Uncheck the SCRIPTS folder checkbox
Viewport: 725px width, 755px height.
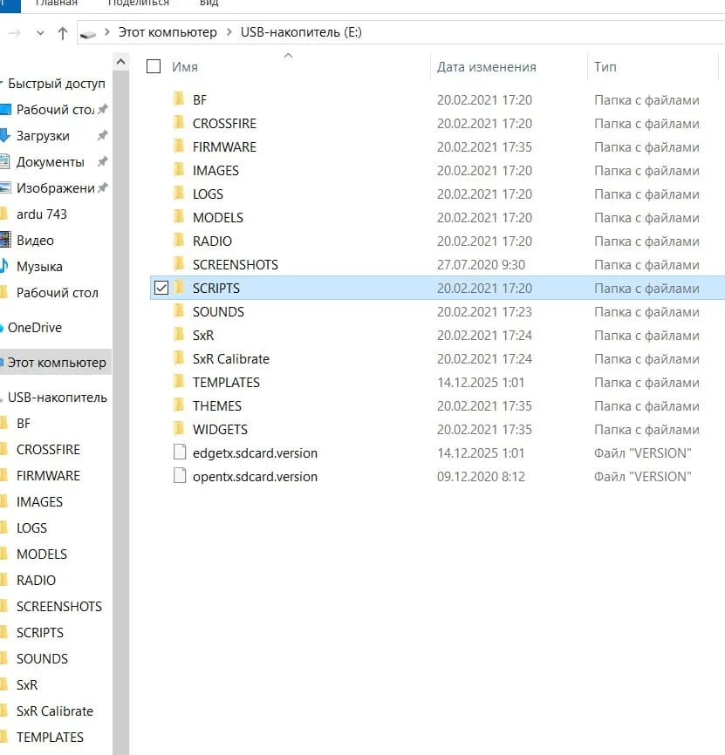pyautogui.click(x=161, y=288)
